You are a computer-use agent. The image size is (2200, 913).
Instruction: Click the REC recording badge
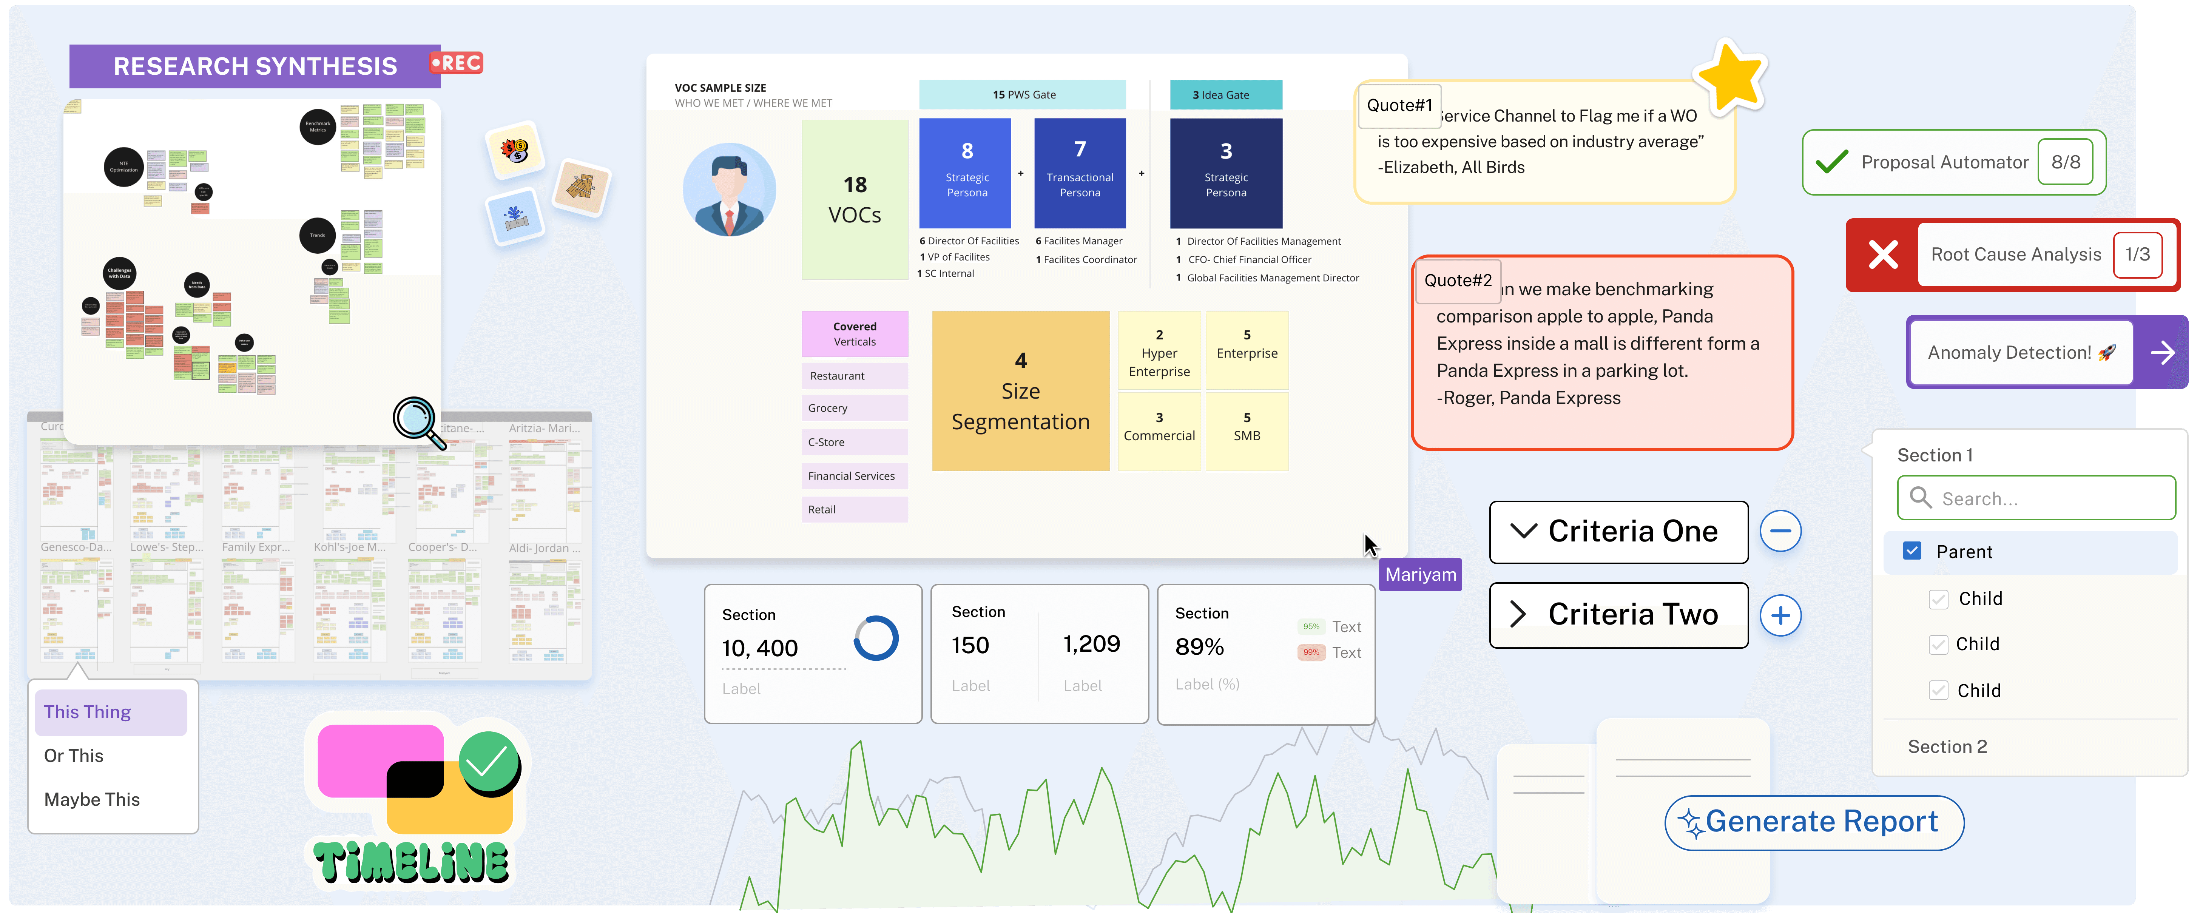click(x=456, y=63)
